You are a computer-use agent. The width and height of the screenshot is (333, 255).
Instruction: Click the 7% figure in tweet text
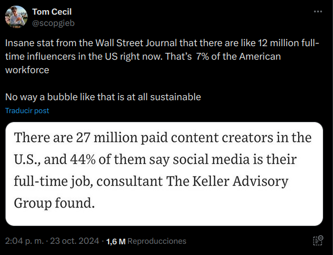(202, 56)
